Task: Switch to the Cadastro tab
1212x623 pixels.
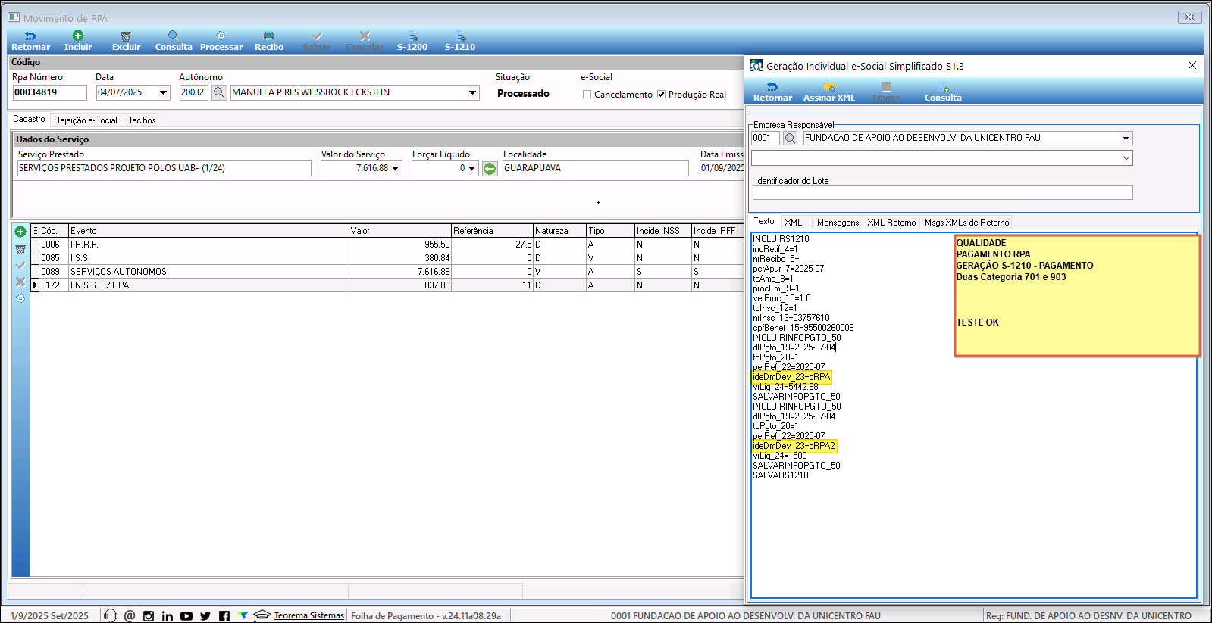Action: (x=29, y=119)
